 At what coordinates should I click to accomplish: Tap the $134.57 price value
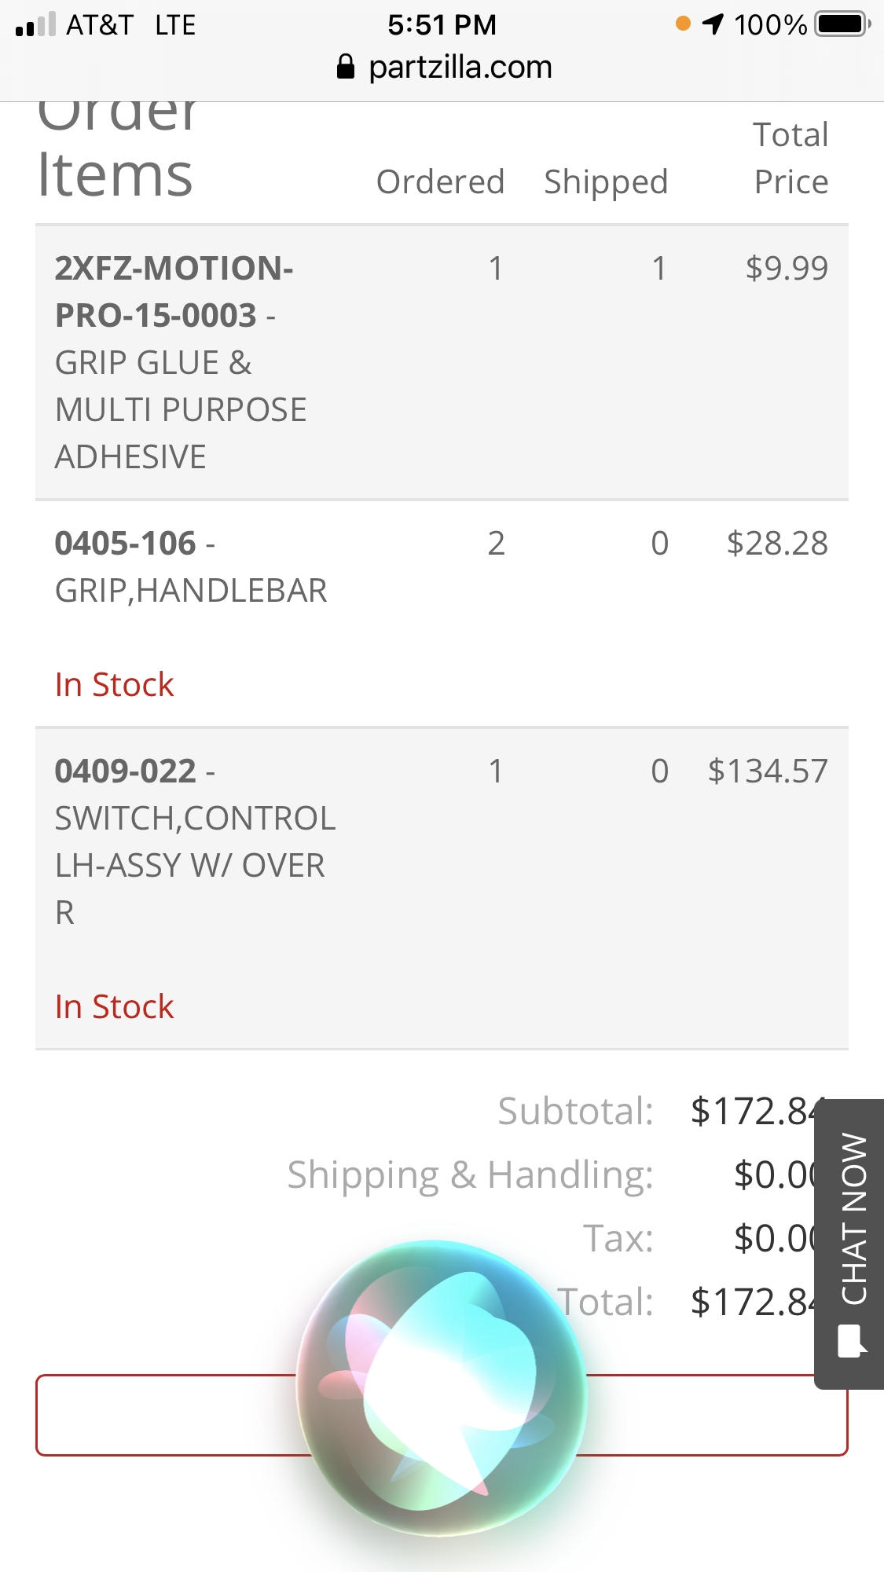pyautogui.click(x=768, y=771)
